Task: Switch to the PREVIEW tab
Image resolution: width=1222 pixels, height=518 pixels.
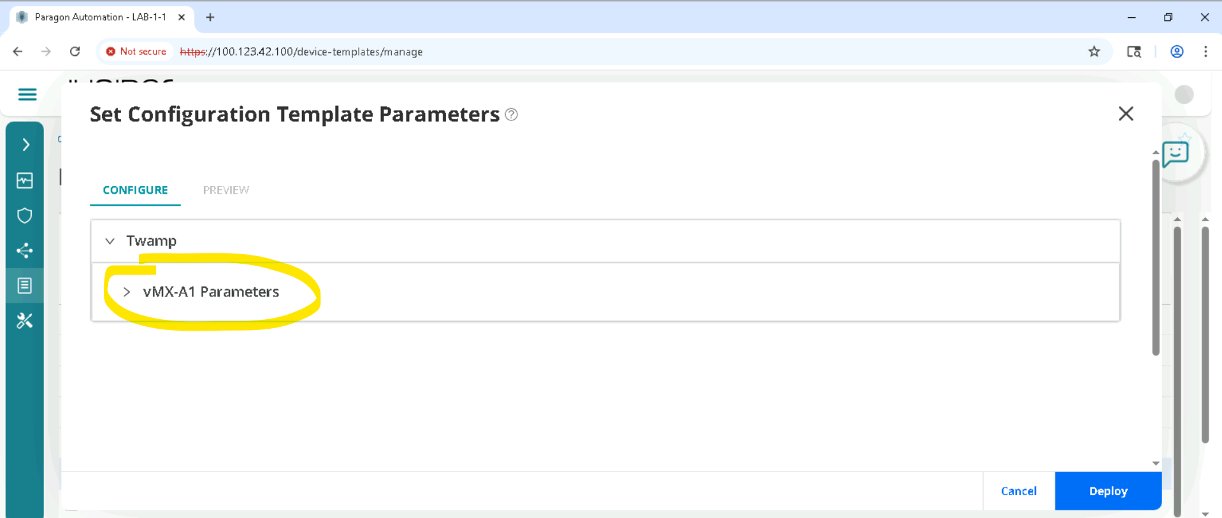Action: coord(226,190)
